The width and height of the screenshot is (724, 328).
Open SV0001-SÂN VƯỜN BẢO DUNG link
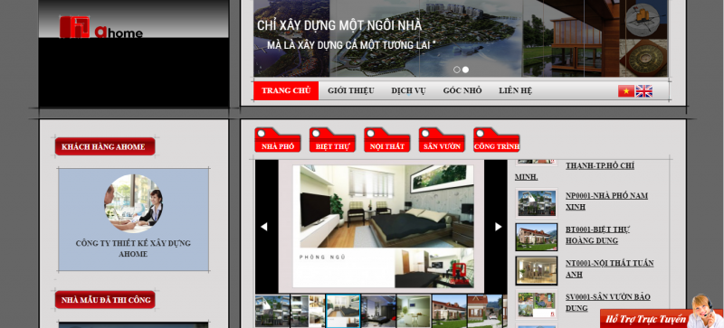(607, 302)
